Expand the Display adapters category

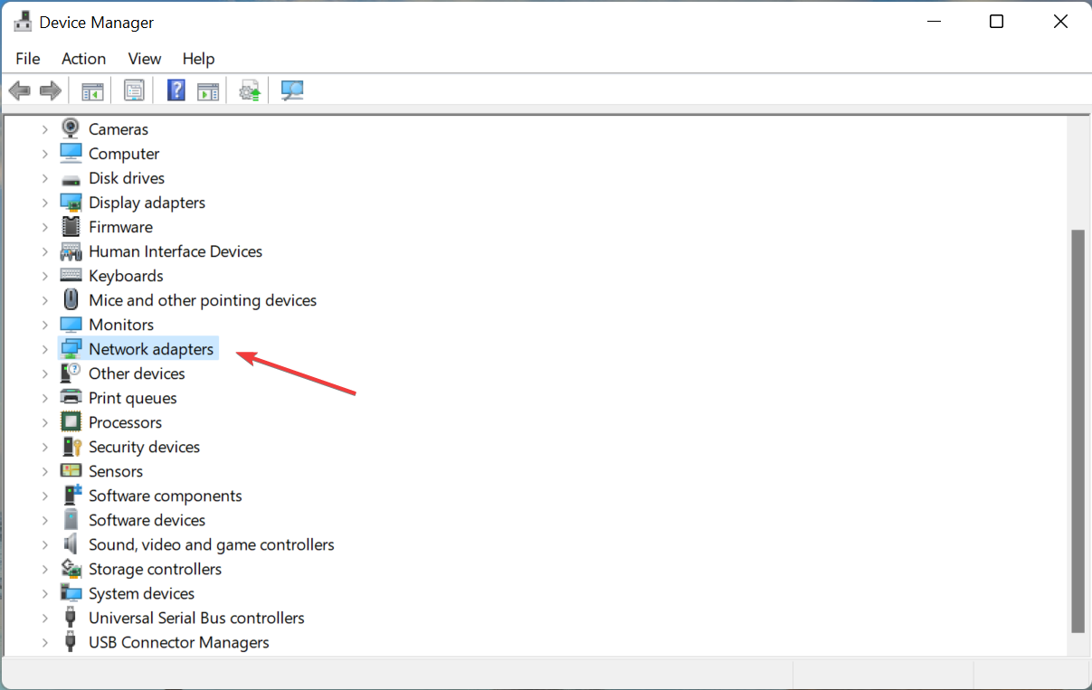(x=44, y=203)
